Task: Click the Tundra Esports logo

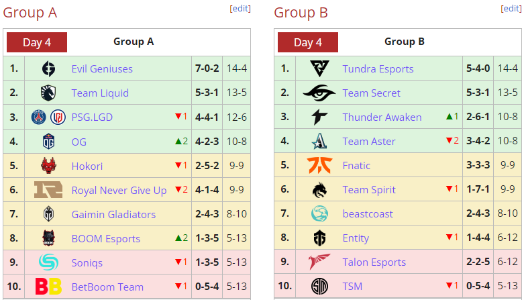Action: pos(319,68)
